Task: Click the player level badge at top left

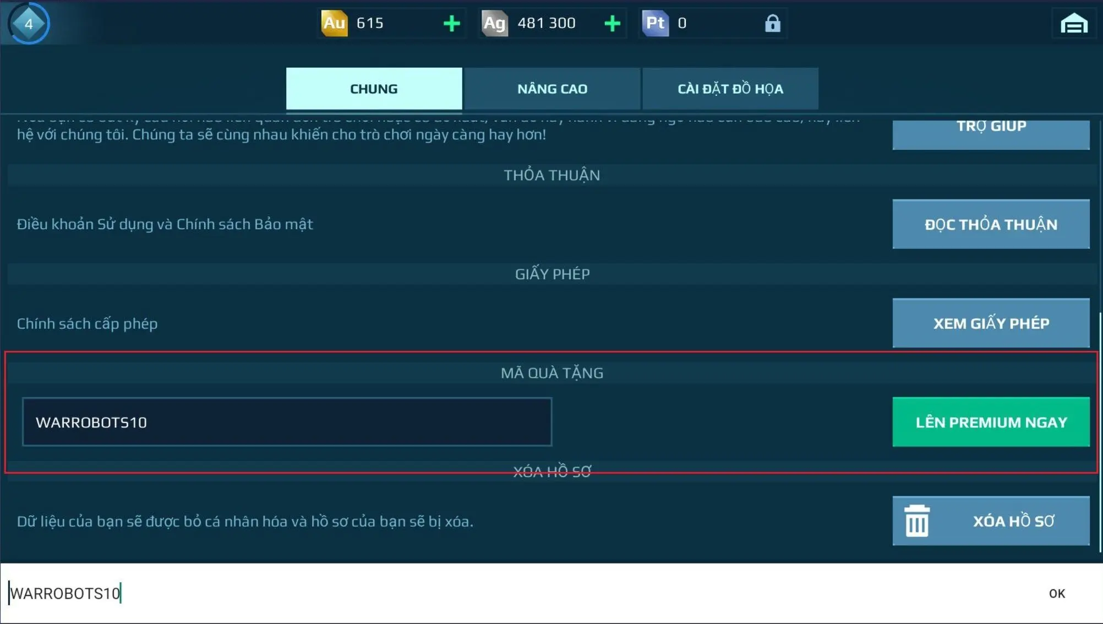Action: (28, 23)
